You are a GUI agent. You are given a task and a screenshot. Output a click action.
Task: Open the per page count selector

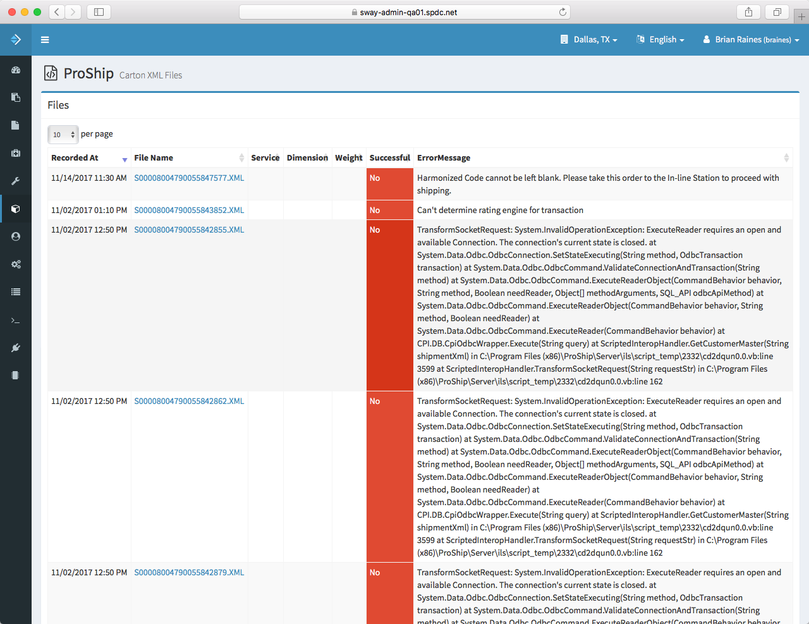[63, 135]
